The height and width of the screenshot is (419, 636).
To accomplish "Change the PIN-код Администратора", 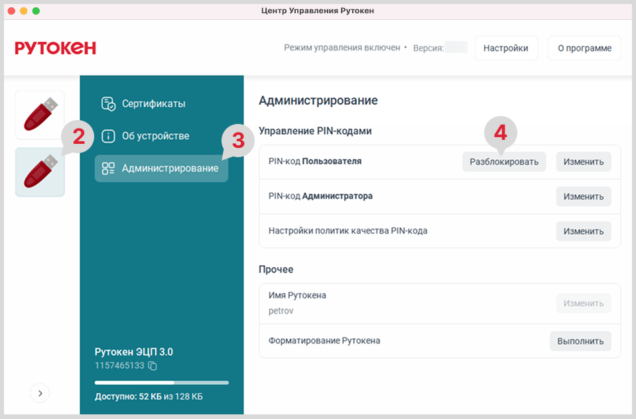I will [x=583, y=196].
